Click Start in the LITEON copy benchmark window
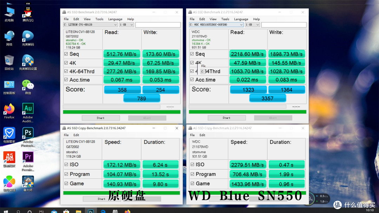 (x=101, y=199)
